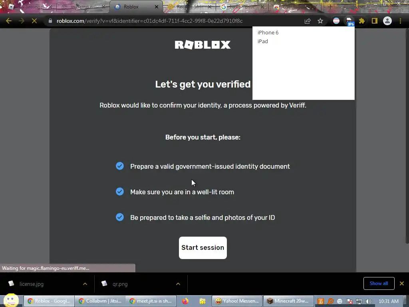This screenshot has width=409, height=307.
Task: Open the striped flag extension icon
Action: point(336,21)
